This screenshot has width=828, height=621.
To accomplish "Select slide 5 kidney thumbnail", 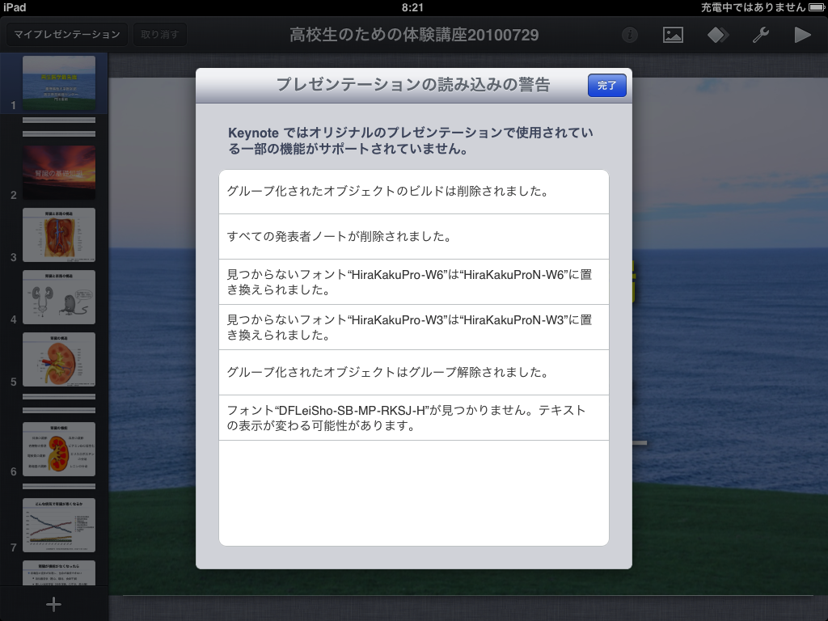I will 59,360.
